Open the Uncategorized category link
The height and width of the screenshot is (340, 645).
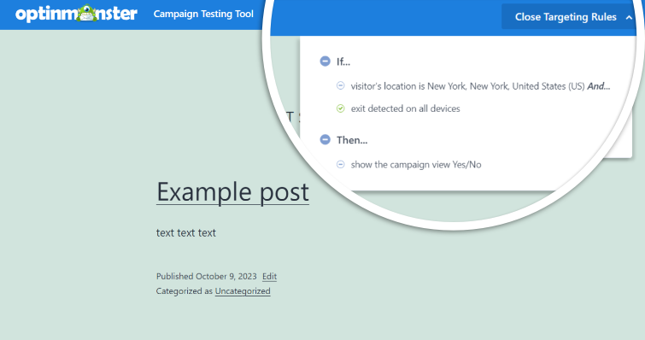[x=243, y=291]
